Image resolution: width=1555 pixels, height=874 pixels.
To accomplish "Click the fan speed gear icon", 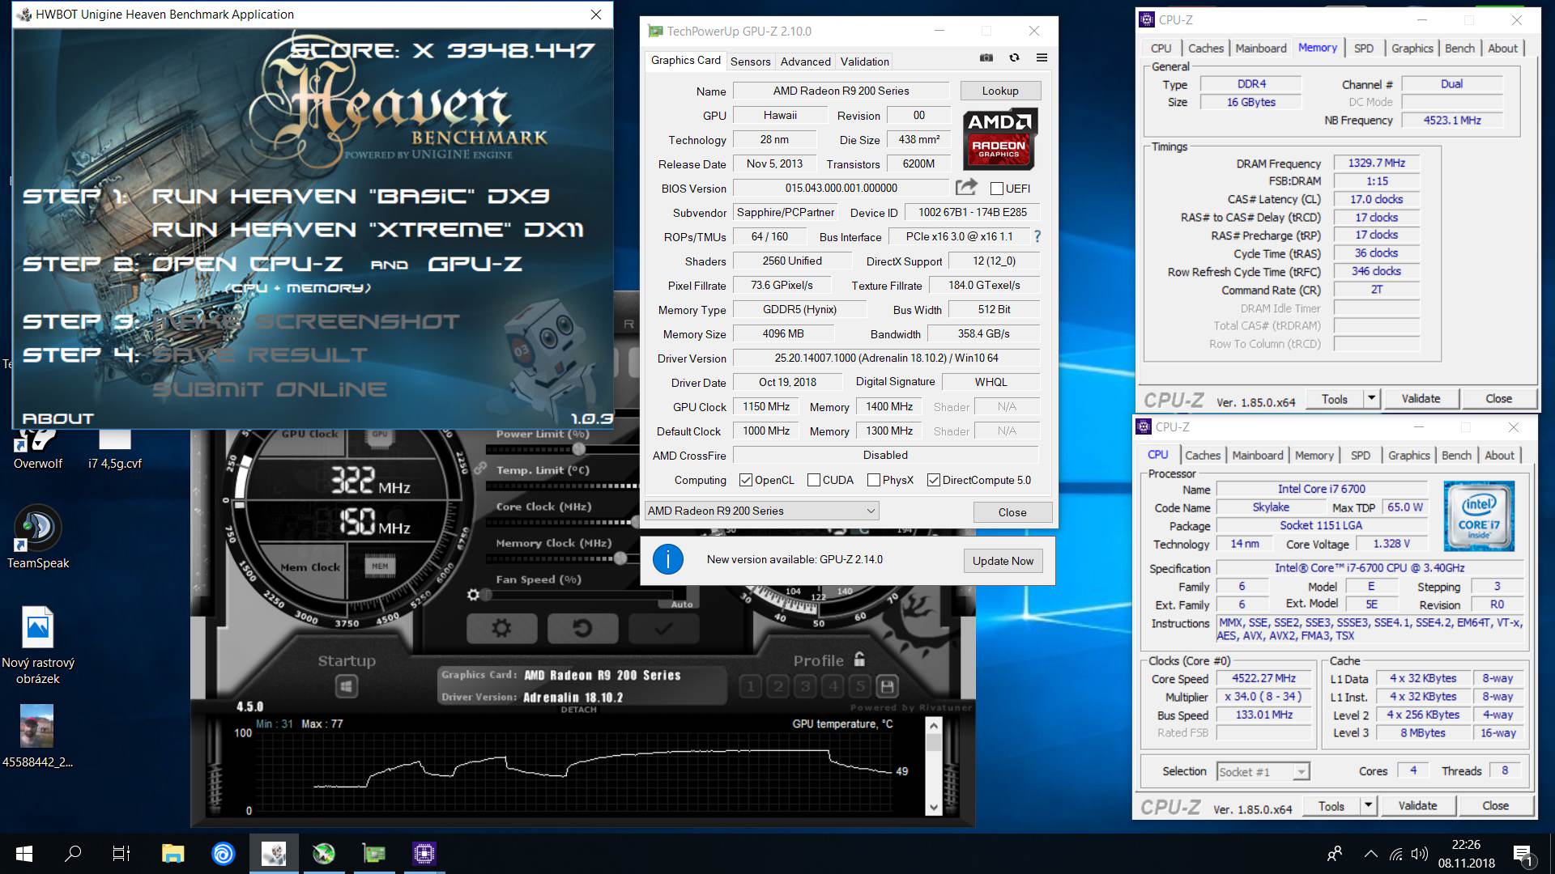I will [473, 595].
